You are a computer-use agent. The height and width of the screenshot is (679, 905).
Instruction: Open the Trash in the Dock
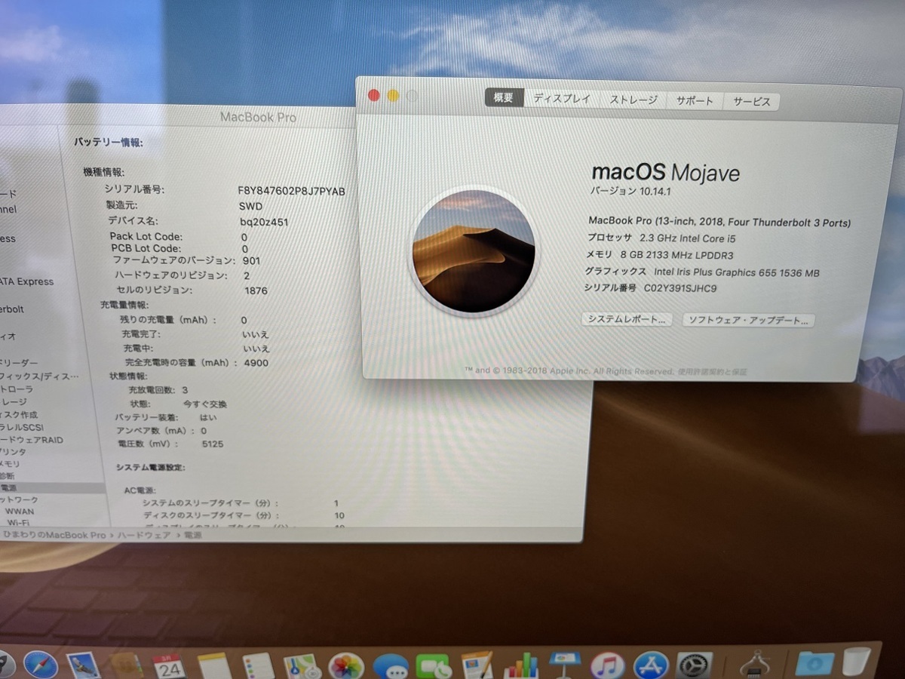[857, 662]
